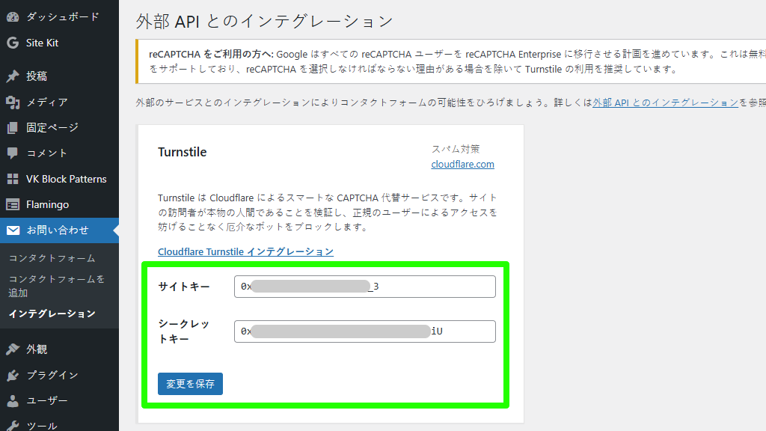Click the プラグイン plug icon
This screenshot has height=431, width=766.
coord(13,375)
